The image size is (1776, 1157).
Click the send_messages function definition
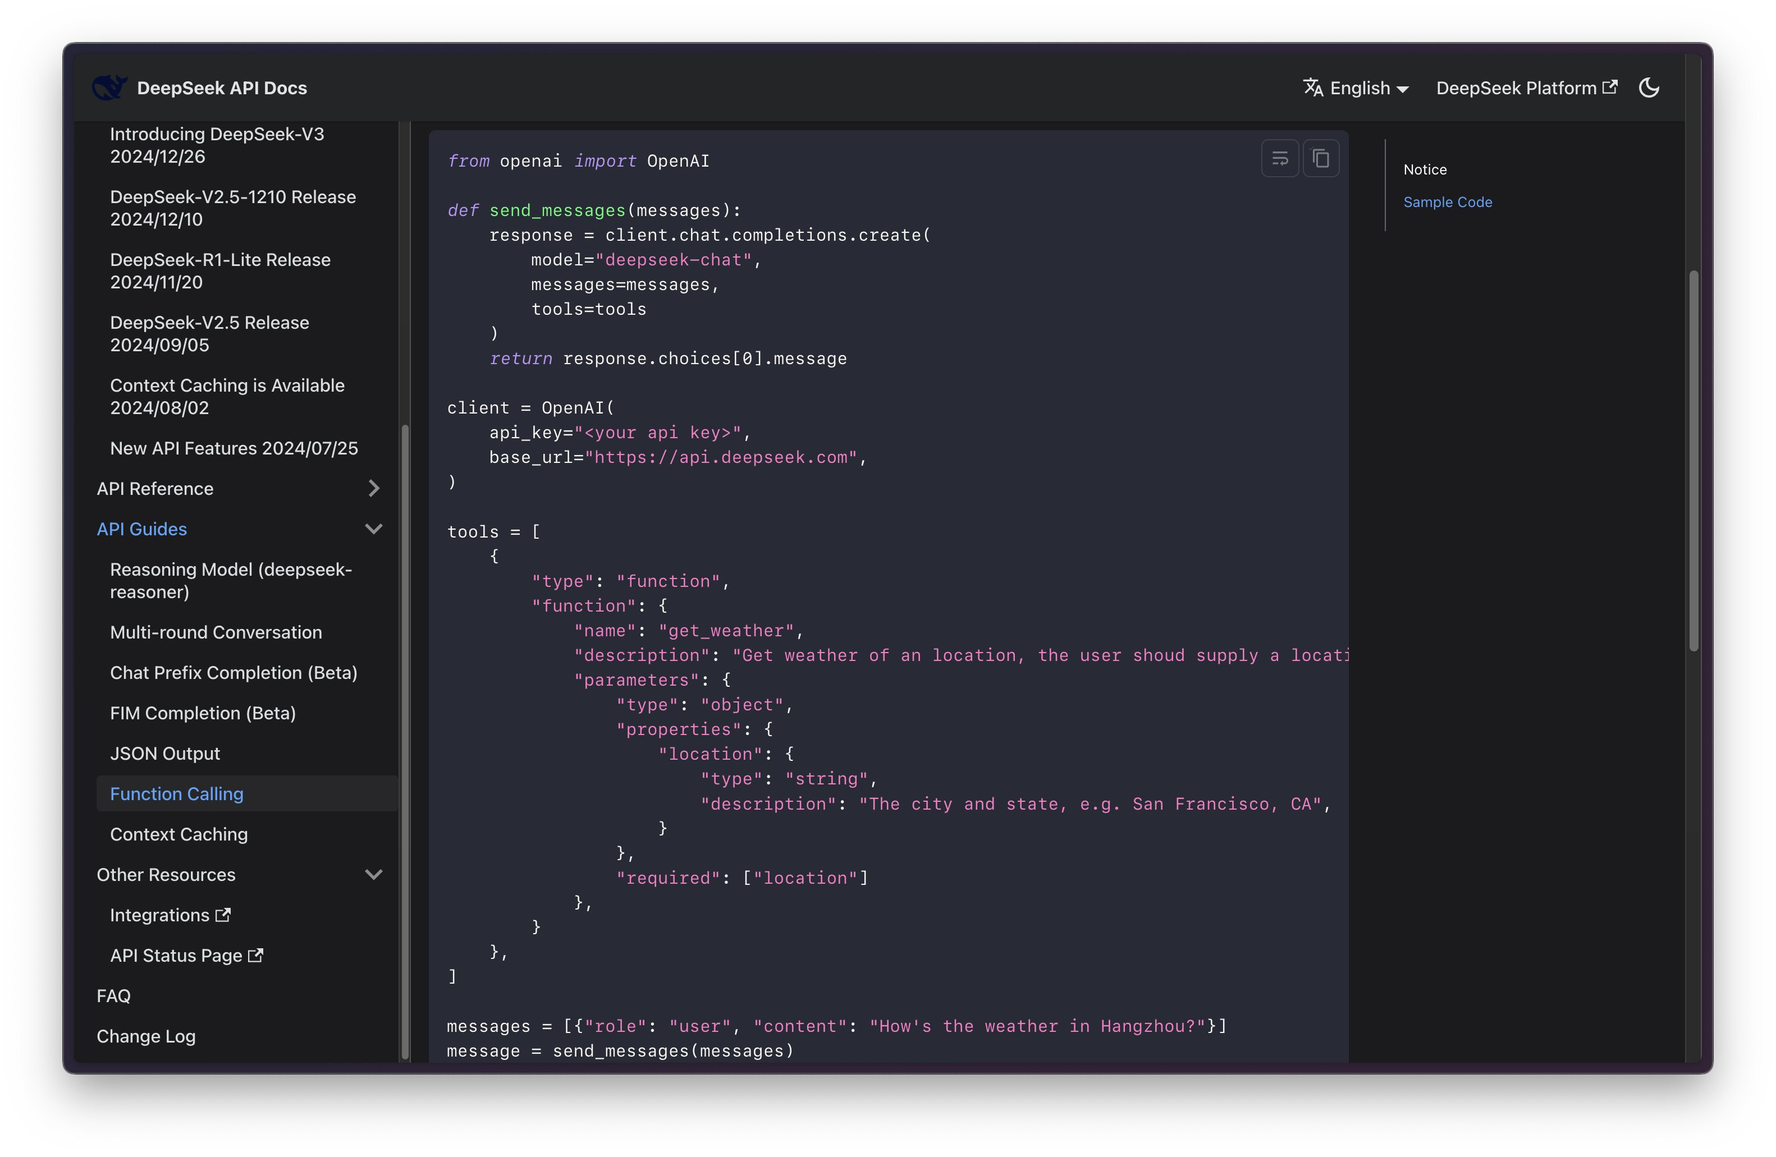pyautogui.click(x=557, y=210)
